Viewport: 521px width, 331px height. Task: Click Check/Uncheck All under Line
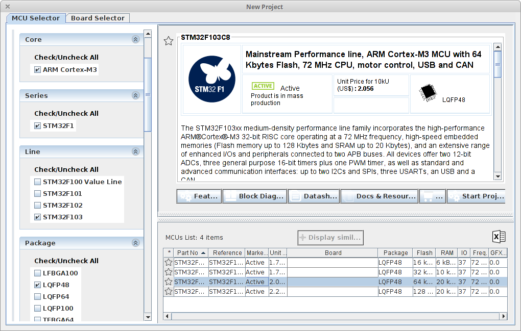(66, 169)
